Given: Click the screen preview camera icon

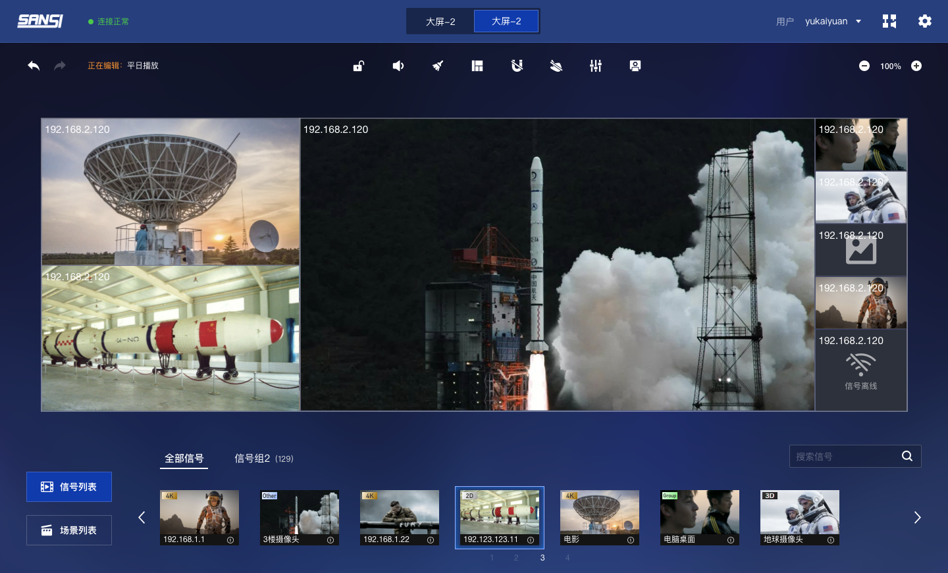Looking at the screenshot, I should pos(635,66).
